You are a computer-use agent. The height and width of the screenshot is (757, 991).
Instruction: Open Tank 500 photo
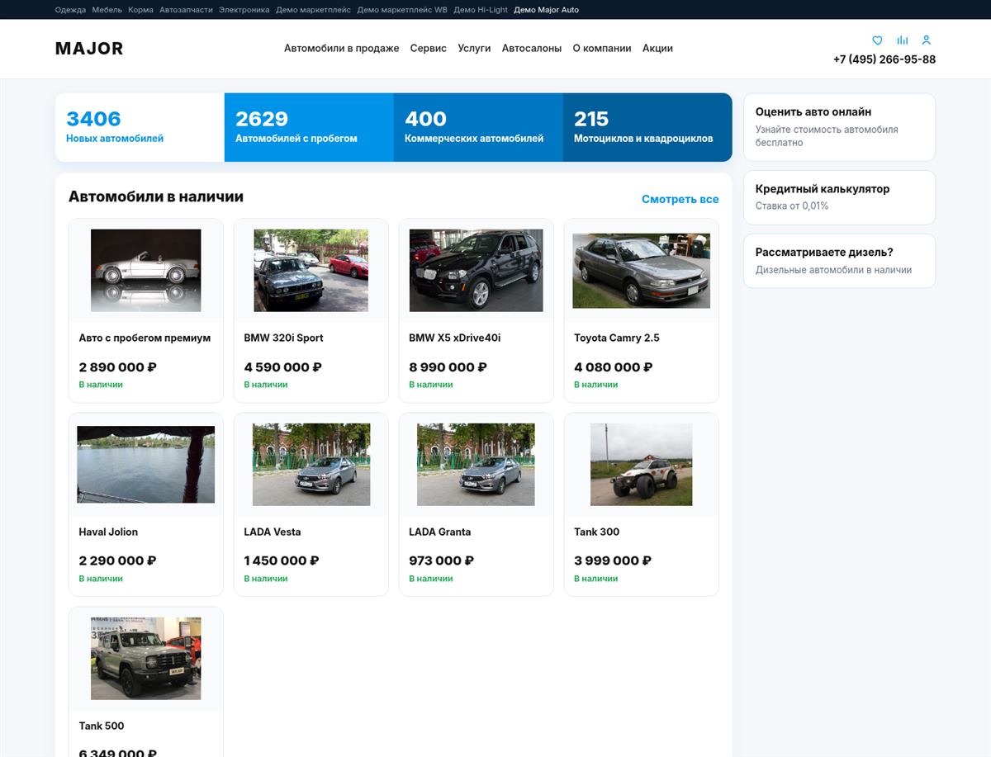146,659
